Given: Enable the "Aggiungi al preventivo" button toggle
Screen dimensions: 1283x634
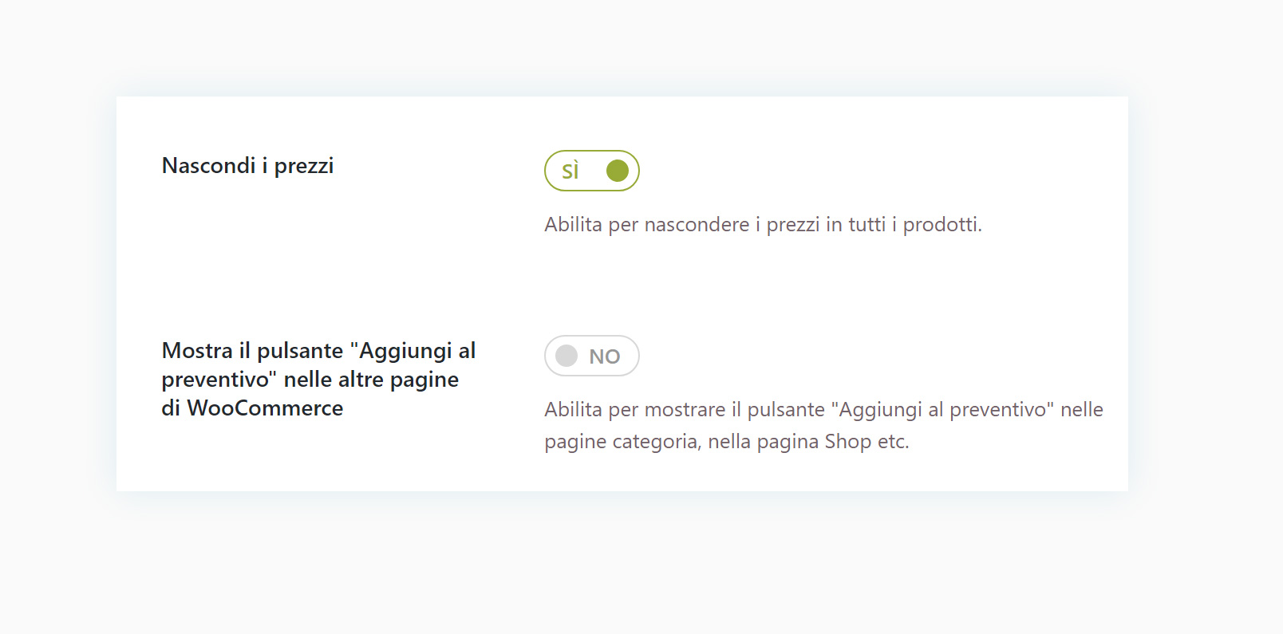Looking at the screenshot, I should click(x=591, y=356).
